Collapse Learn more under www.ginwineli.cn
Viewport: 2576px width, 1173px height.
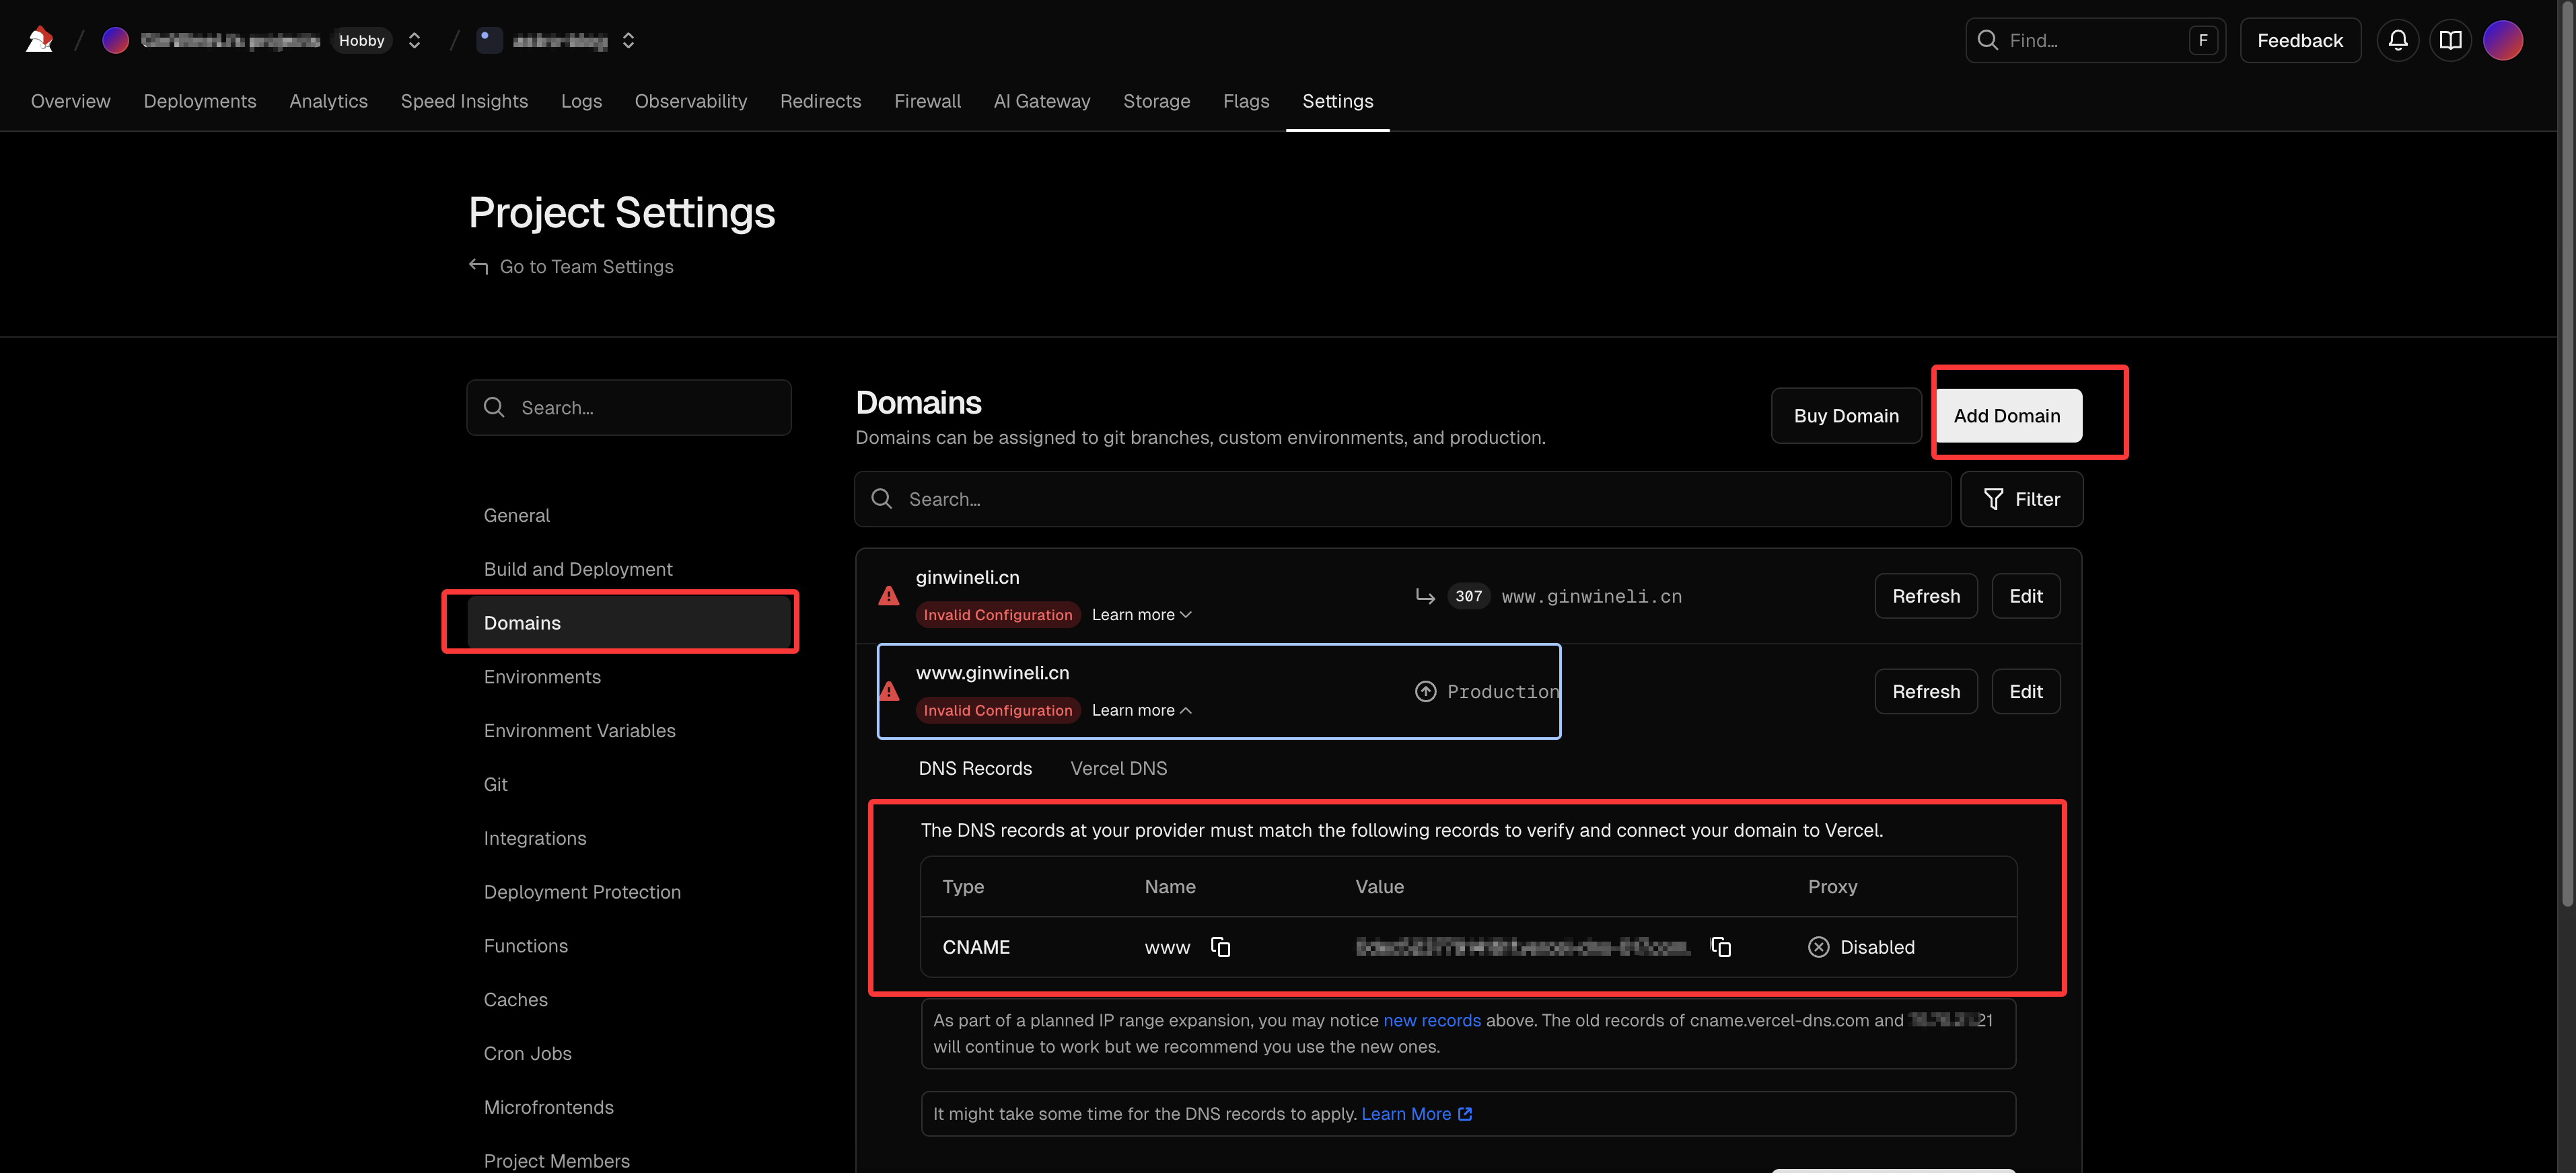pyautogui.click(x=1141, y=710)
